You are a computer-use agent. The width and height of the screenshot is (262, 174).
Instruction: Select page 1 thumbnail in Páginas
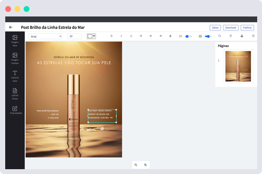(x=238, y=66)
